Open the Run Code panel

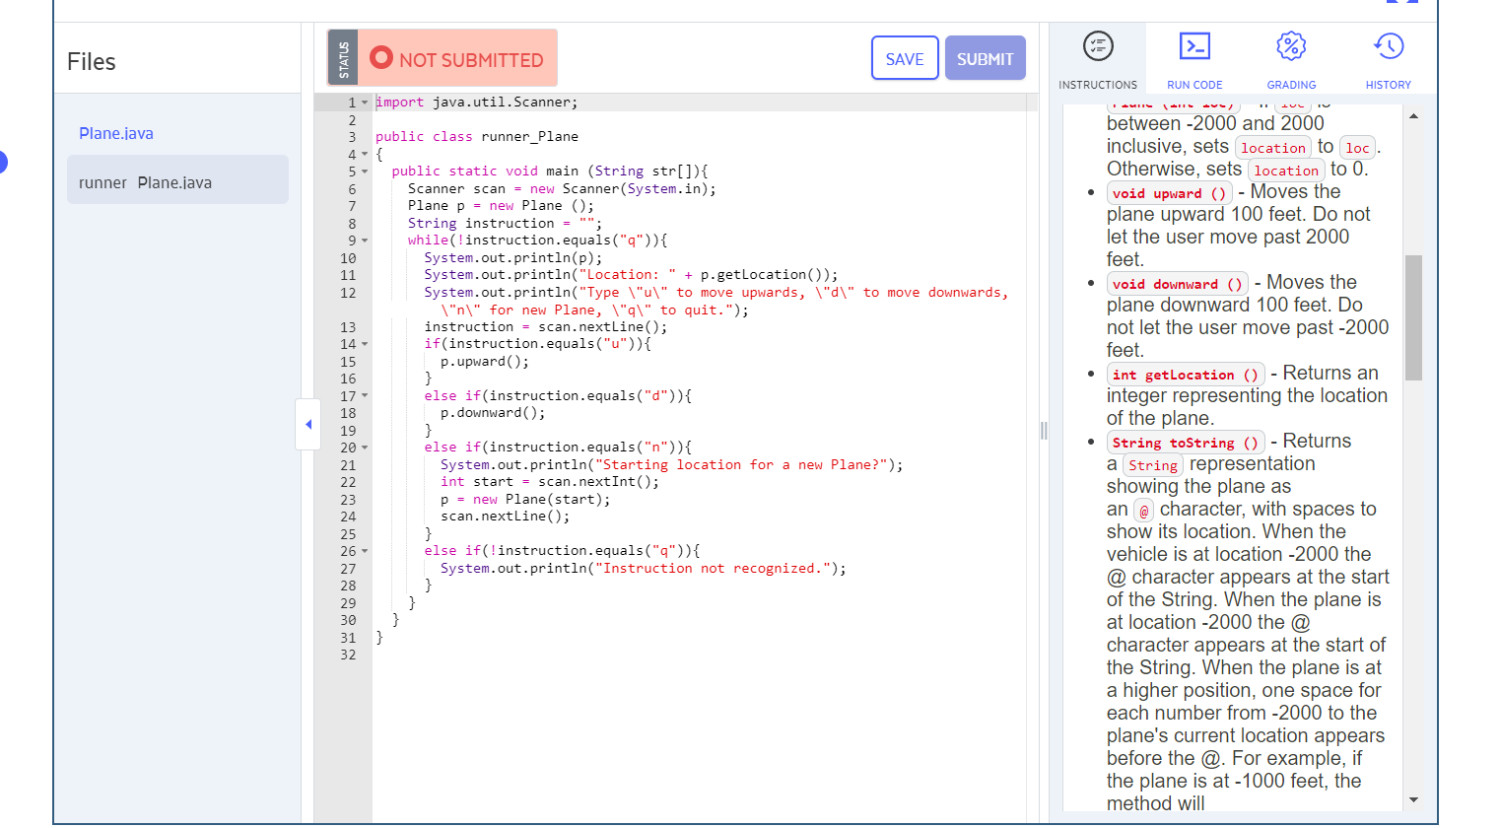tap(1194, 58)
